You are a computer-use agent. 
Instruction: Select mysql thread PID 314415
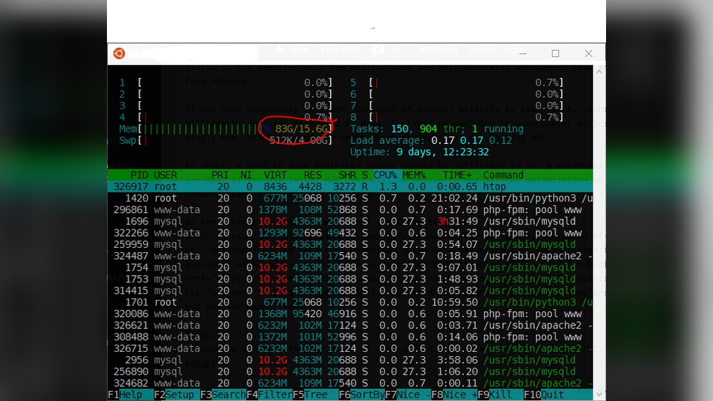[350, 291]
